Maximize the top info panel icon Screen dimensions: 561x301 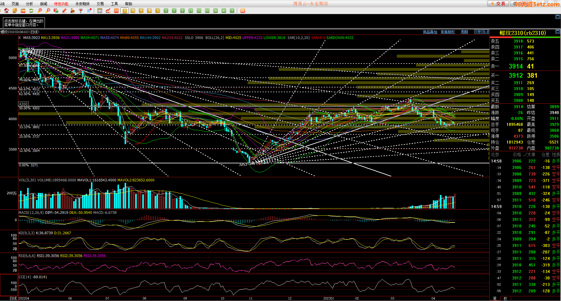[x=558, y=17]
